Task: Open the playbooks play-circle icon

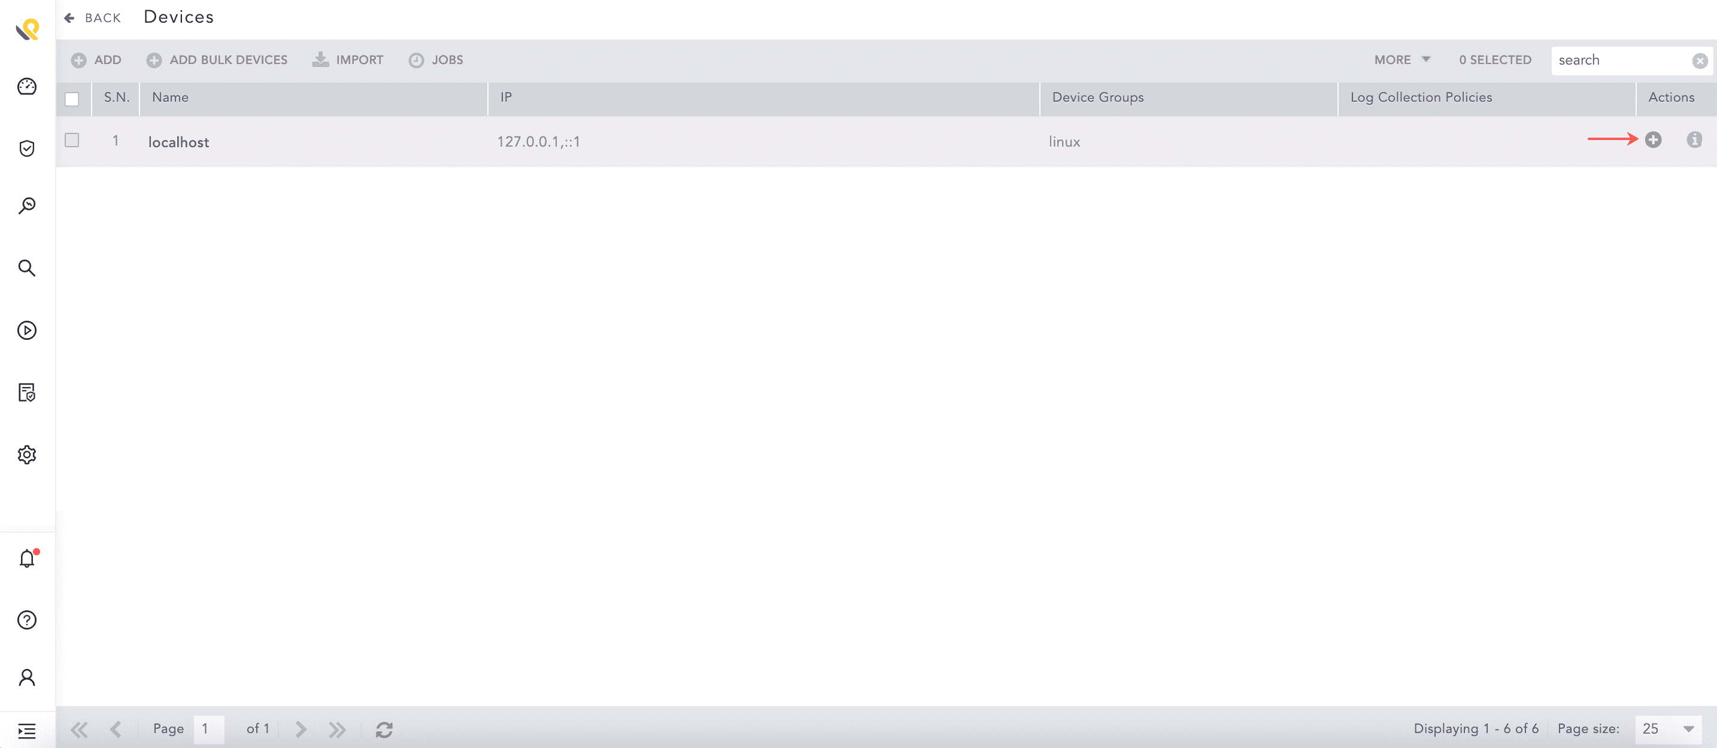Action: click(x=27, y=330)
